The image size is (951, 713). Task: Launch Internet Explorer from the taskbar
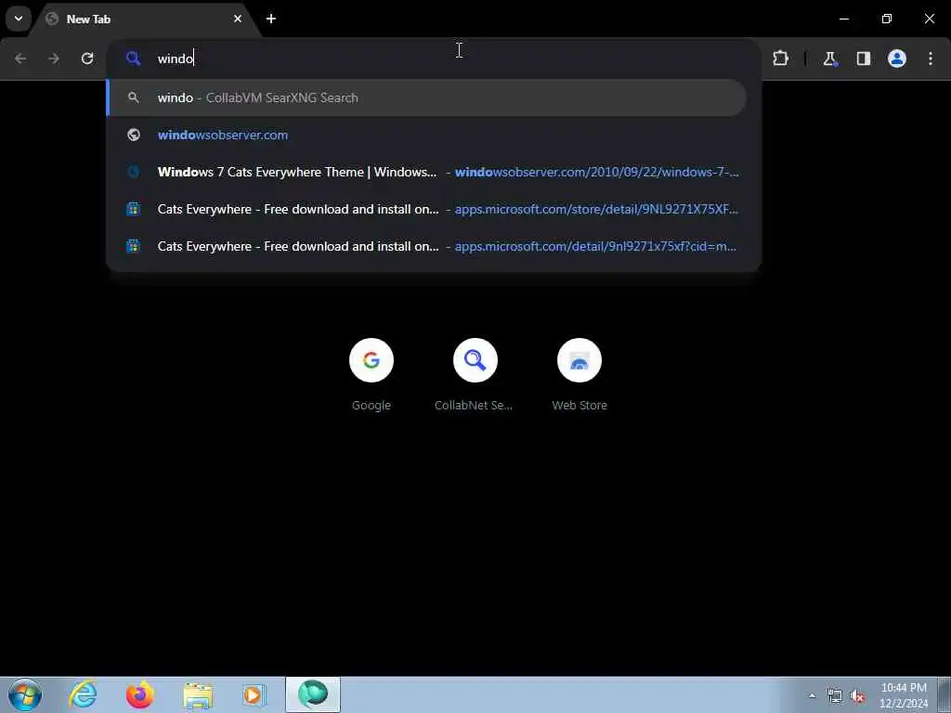click(x=83, y=694)
